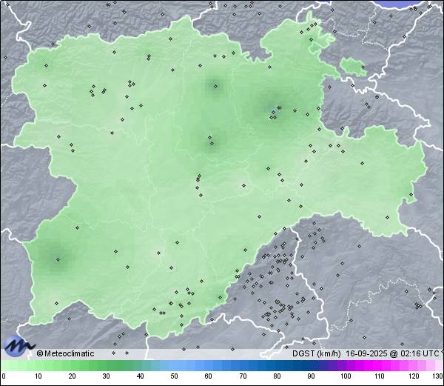444x386 pixels.
Task: Click scale value 50 on the legend
Action: pos(174,376)
